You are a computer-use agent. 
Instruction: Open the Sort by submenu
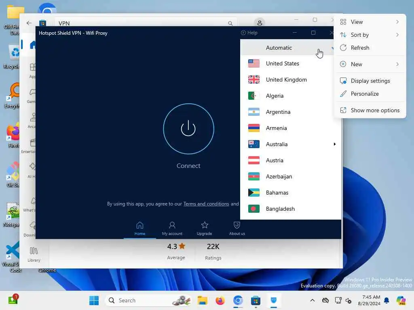tap(370, 35)
